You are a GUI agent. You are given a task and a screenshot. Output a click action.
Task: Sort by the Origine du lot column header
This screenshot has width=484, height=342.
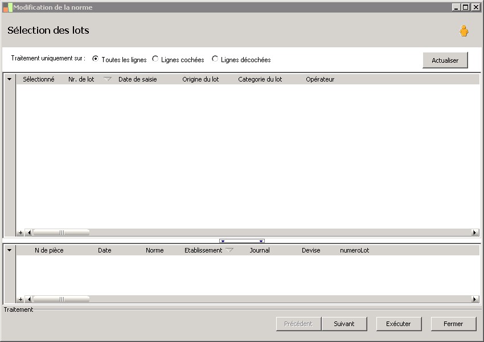(x=200, y=79)
